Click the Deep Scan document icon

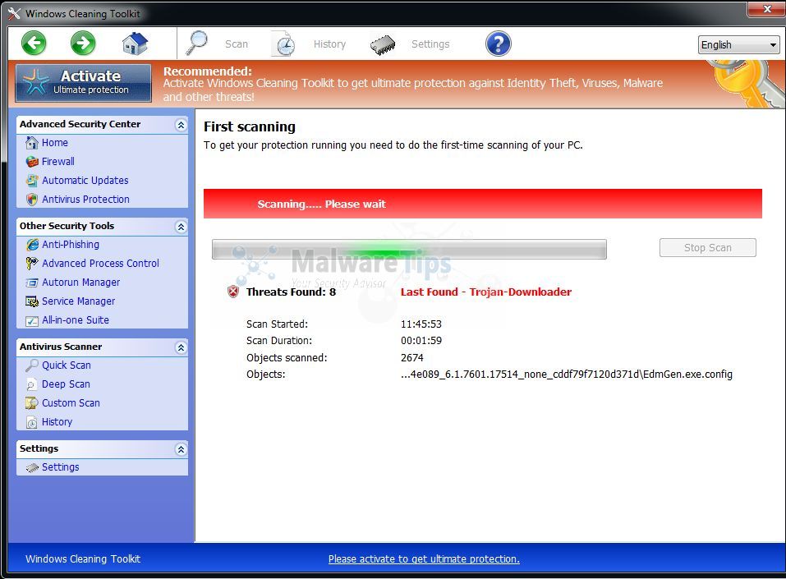click(31, 384)
